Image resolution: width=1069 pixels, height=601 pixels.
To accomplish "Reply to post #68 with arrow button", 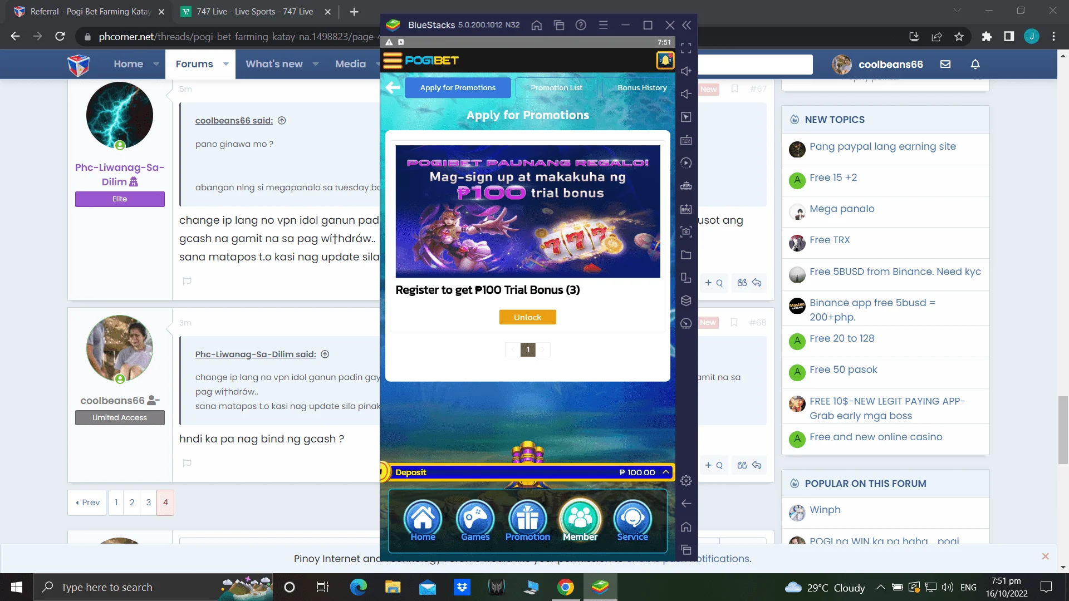I will (757, 465).
